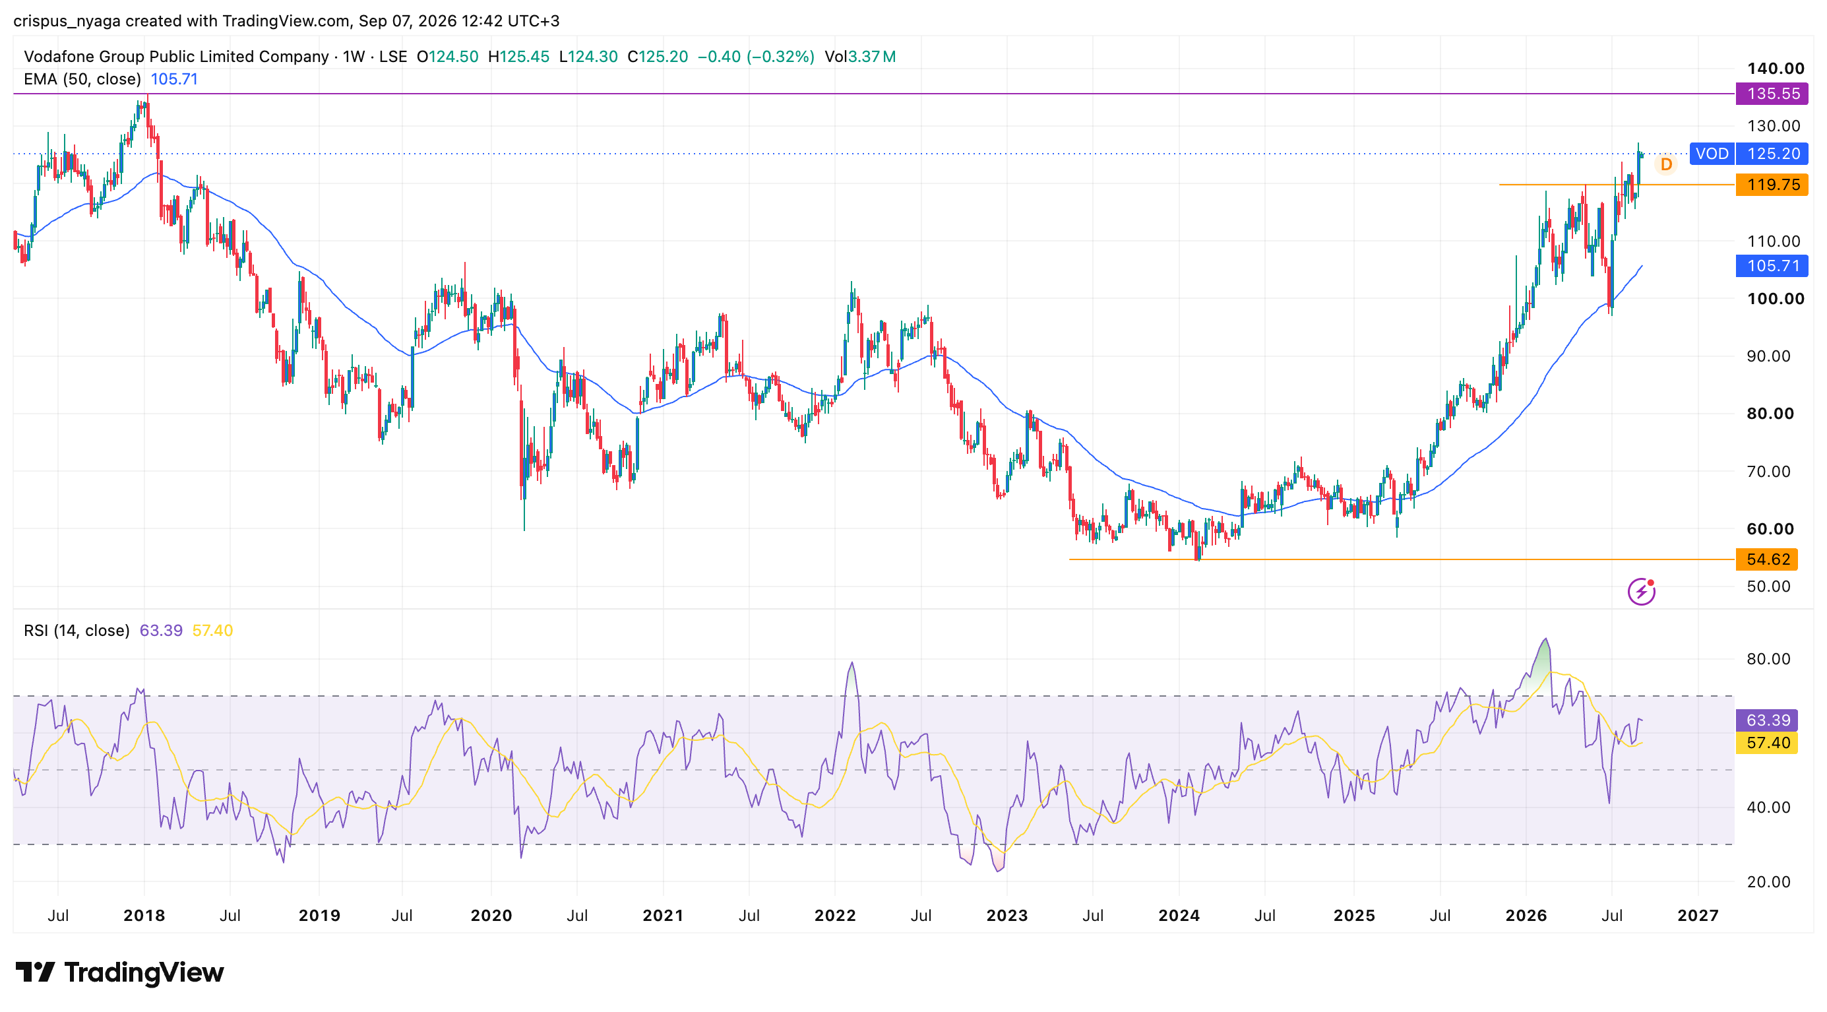This screenshot has height=1012, width=1827.
Task: Click the 2019 time axis label
Action: [x=319, y=916]
